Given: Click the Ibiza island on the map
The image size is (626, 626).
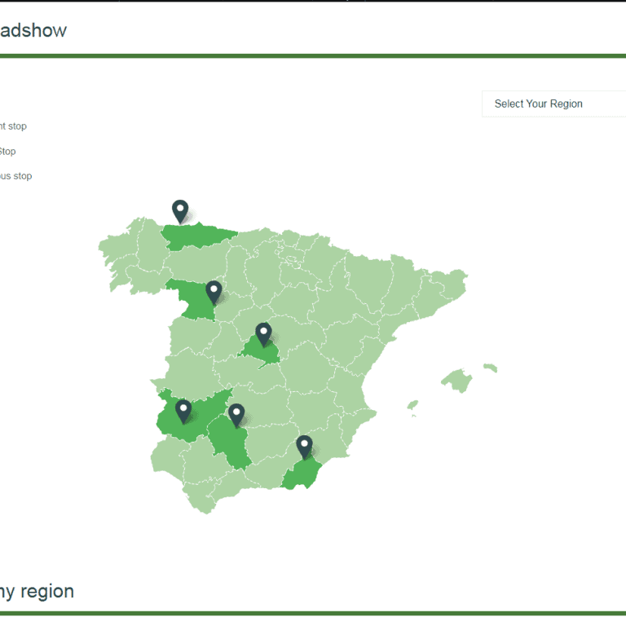Looking at the screenshot, I should point(412,404).
